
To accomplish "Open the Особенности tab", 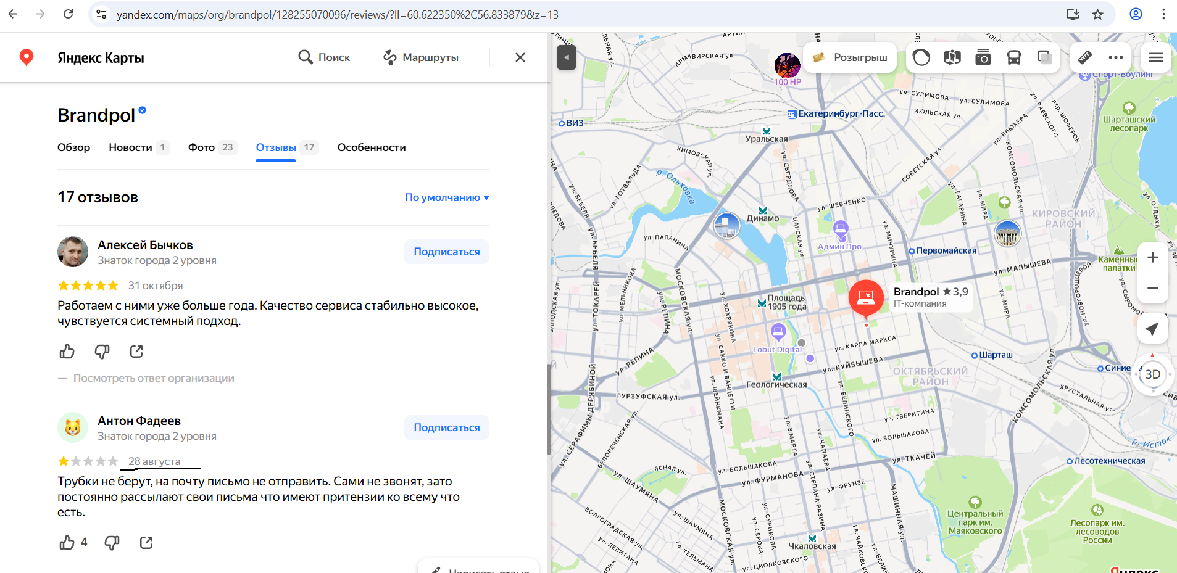I will tap(371, 147).
